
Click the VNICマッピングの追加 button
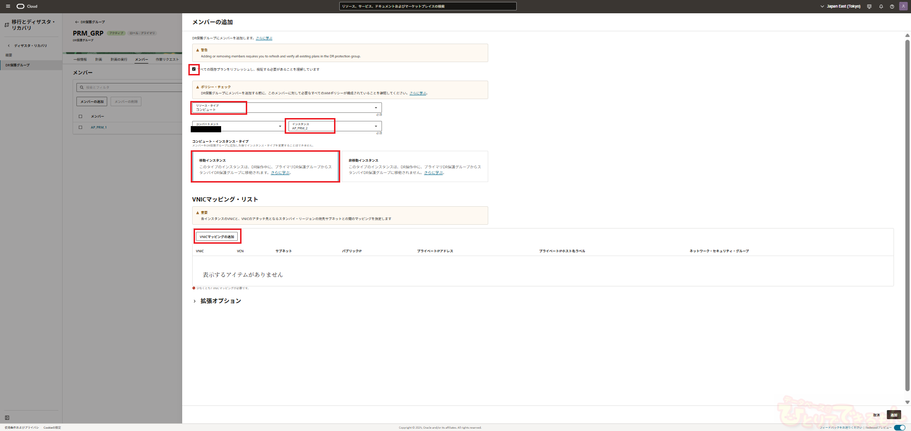click(x=217, y=237)
